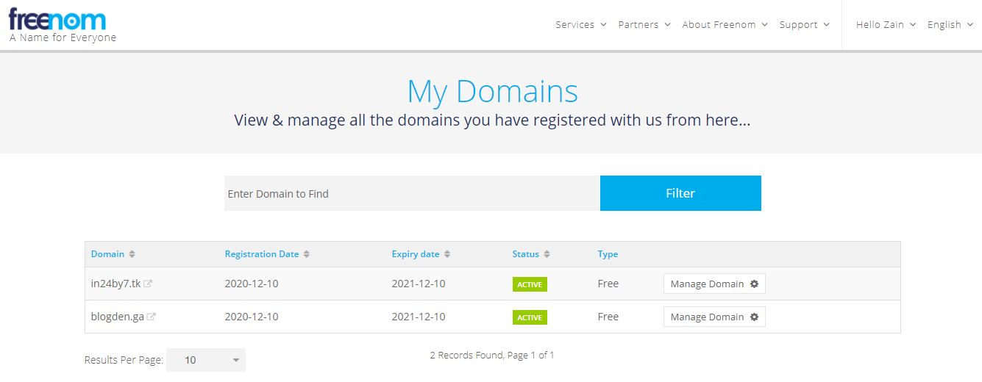Screen dimensions: 982x382
Task: Open the Support menu
Action: click(x=804, y=24)
